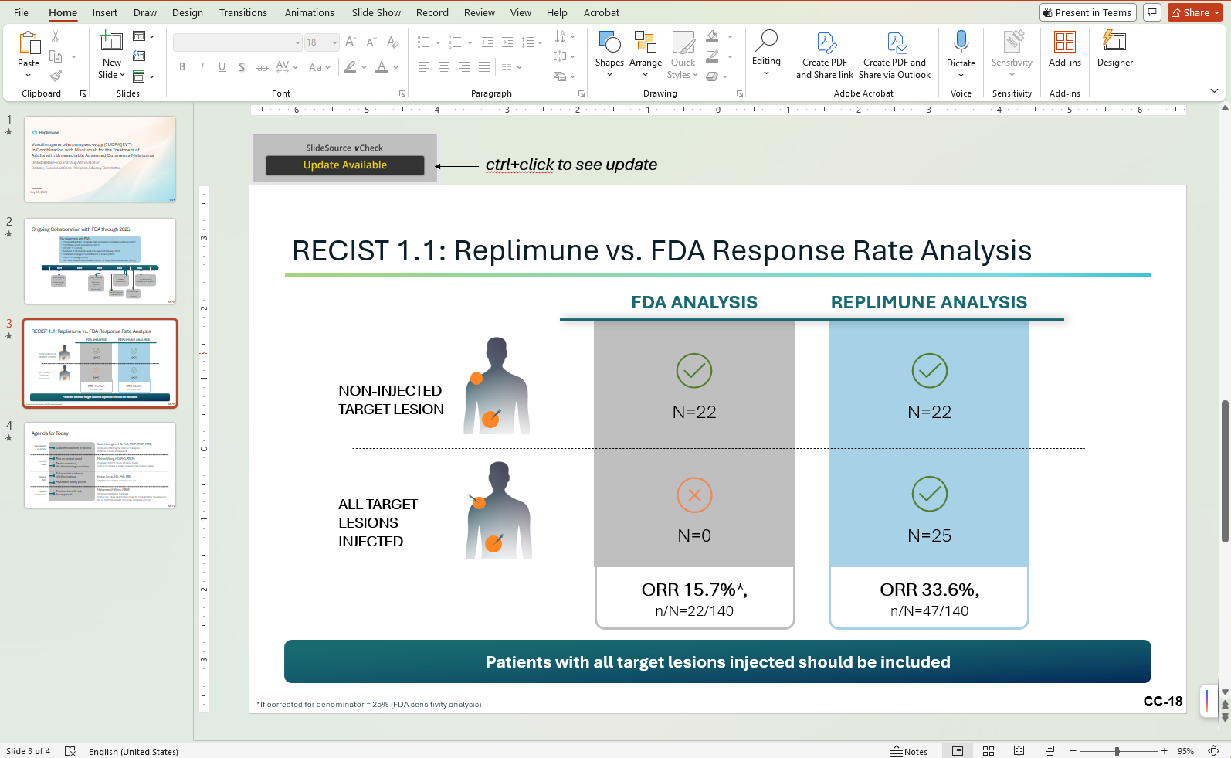The width and height of the screenshot is (1231, 758).
Task: Clear all formatting icon
Action: (x=393, y=42)
